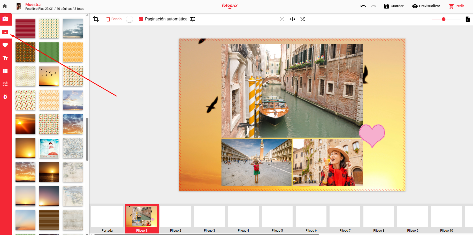
Task: Select the Venice canal photo on the page
Action: [292, 90]
